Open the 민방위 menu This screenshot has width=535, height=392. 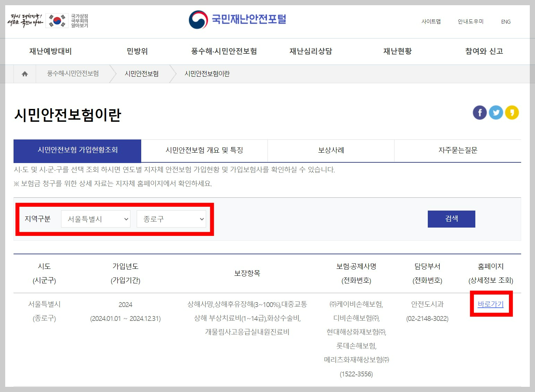coord(137,51)
